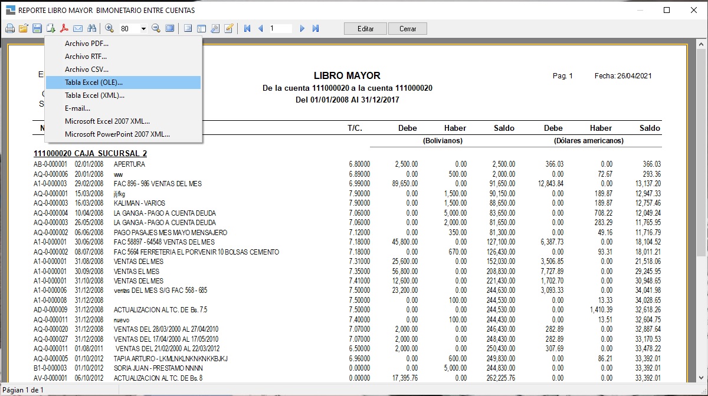This screenshot has height=396, width=708.
Task: Go to first page arrow
Action: point(247,28)
